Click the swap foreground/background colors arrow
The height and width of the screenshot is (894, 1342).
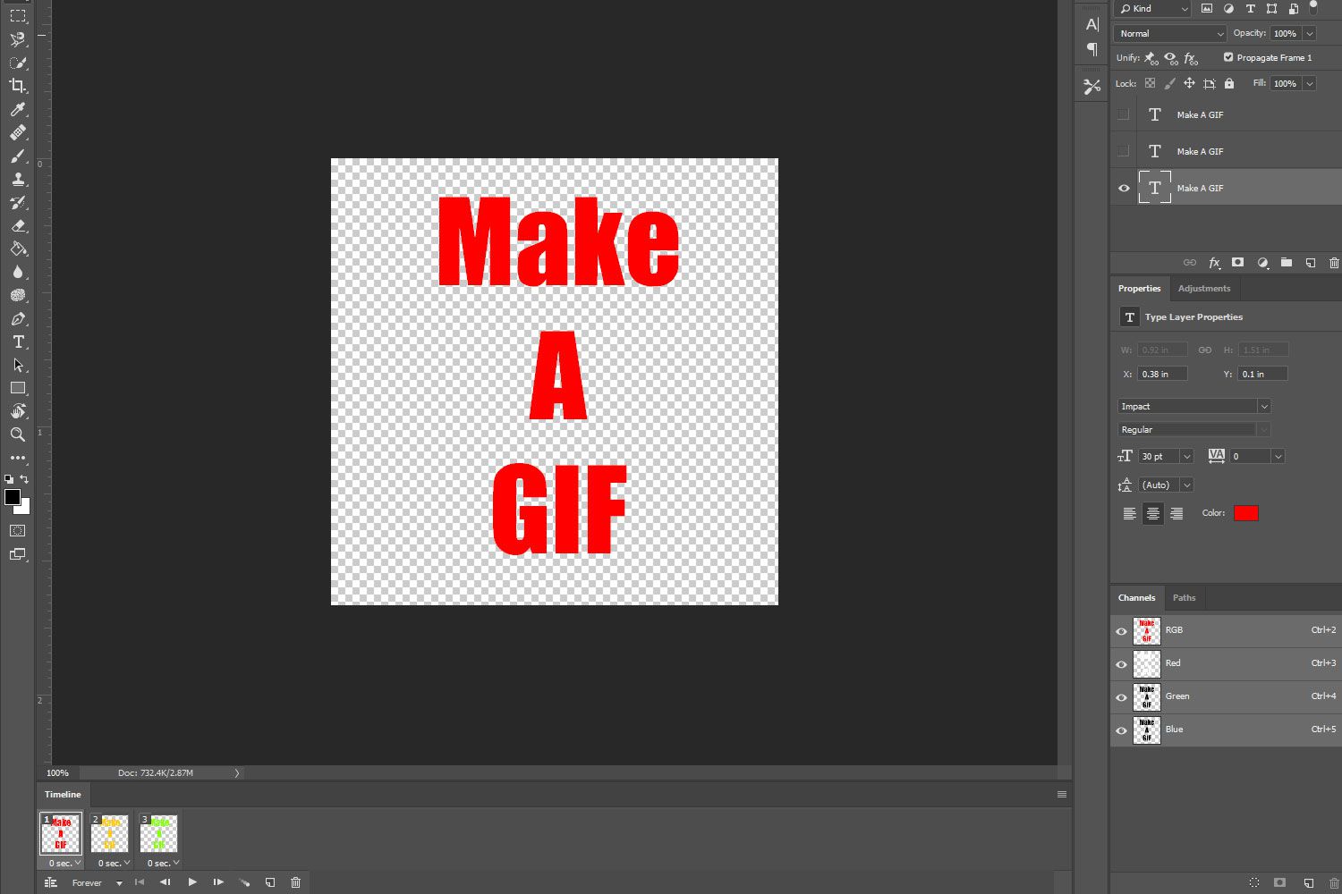[25, 479]
